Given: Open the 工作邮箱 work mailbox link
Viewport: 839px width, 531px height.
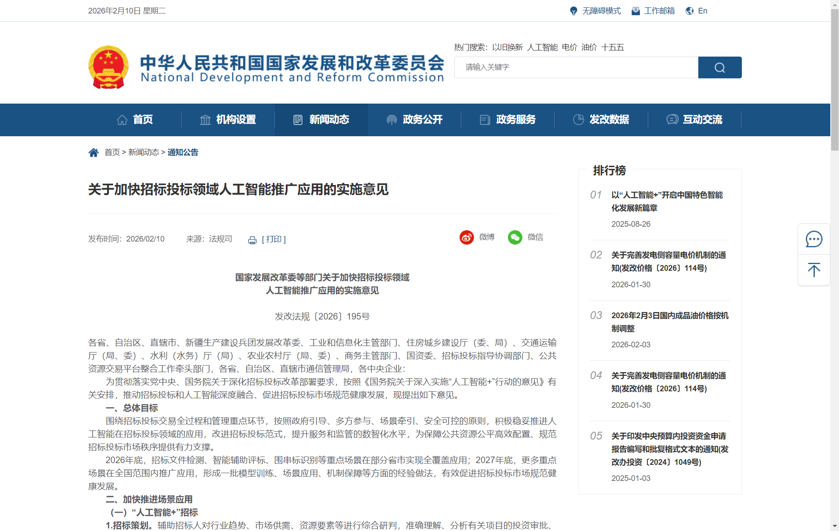Looking at the screenshot, I should (x=659, y=11).
